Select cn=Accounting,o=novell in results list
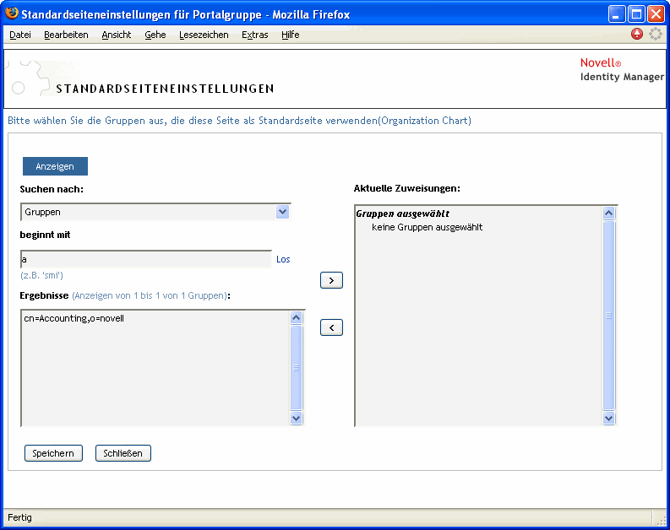Viewport: 670px width, 530px height. (x=74, y=318)
